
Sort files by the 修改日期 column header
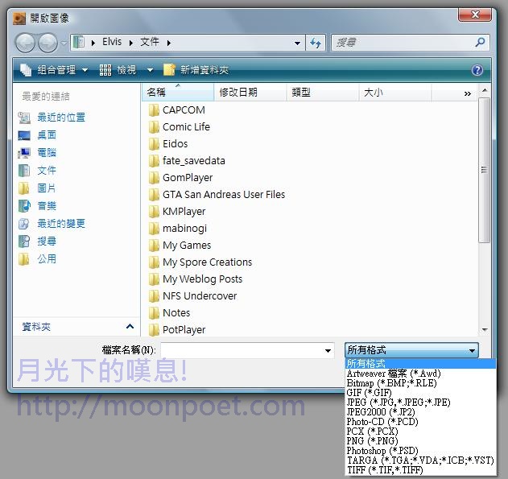tap(239, 93)
